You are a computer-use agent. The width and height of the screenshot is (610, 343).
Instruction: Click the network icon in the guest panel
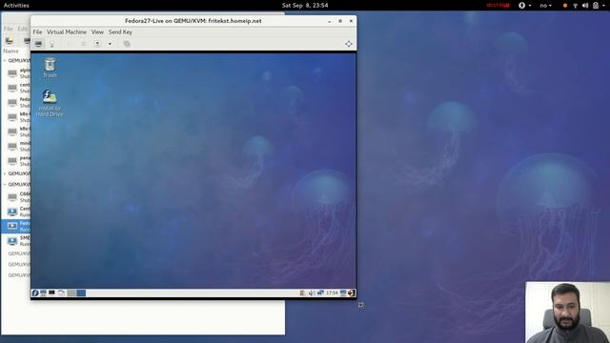point(320,293)
